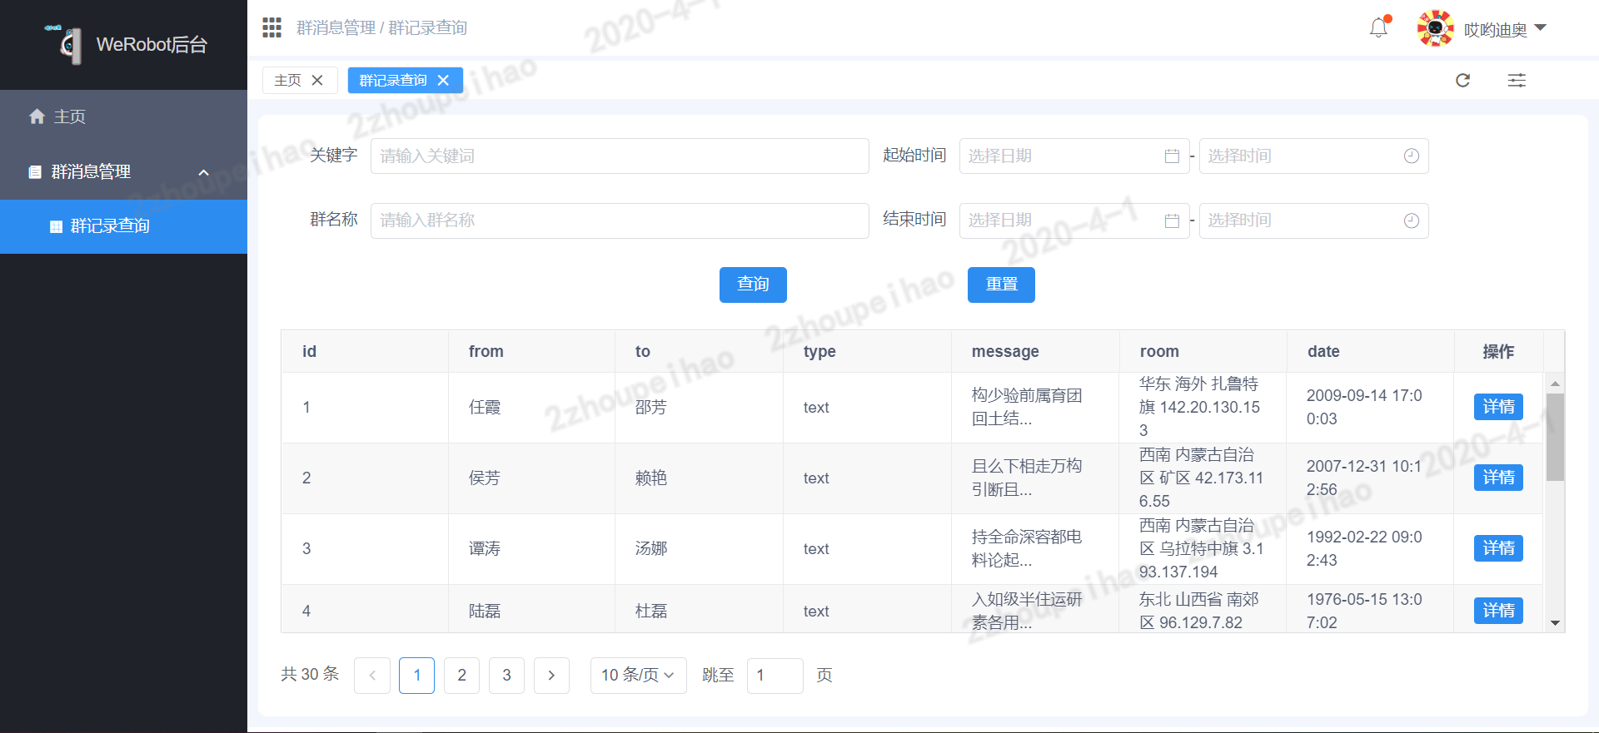Expand the user account dropdown arrow

(1540, 27)
